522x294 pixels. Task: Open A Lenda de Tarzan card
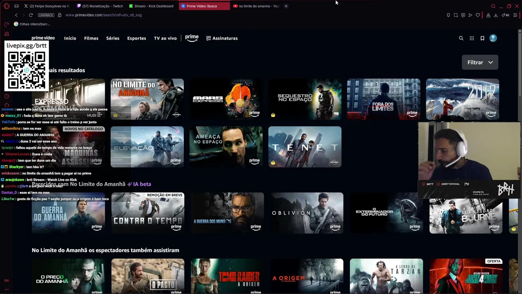pos(386,276)
